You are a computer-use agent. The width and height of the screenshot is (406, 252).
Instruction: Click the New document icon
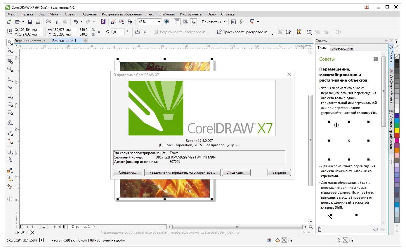pyautogui.click(x=9, y=22)
